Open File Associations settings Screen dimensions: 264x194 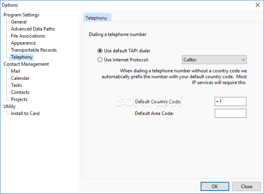(28, 36)
